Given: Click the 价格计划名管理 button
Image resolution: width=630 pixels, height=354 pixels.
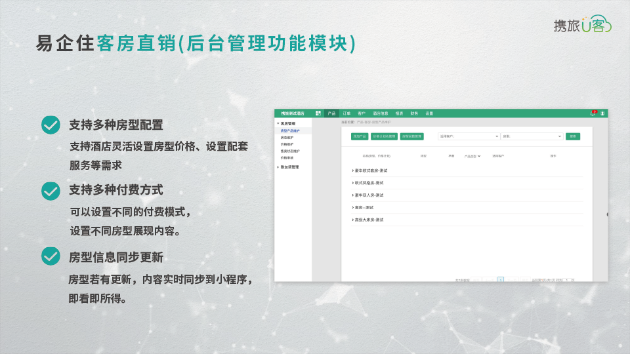Looking at the screenshot, I should pyautogui.click(x=384, y=136).
